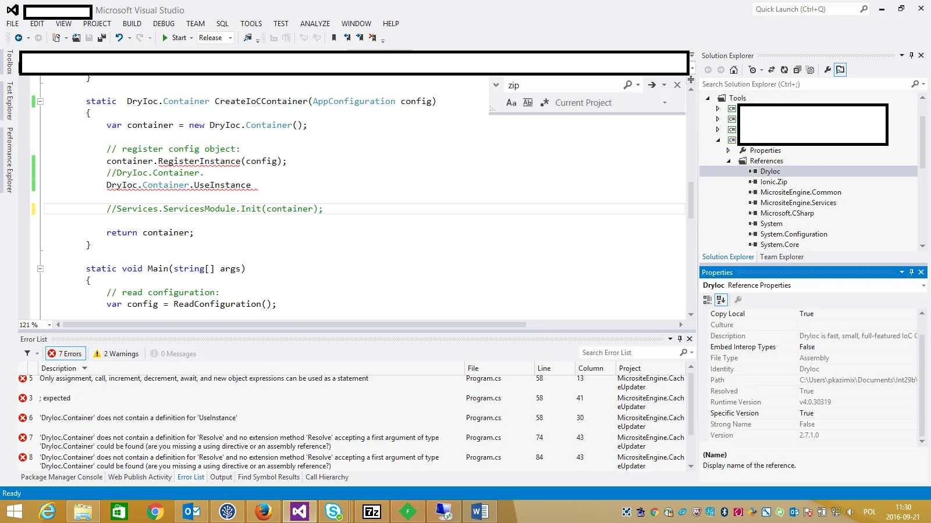Open the Team Explorer tab
The width and height of the screenshot is (931, 523).
(781, 257)
